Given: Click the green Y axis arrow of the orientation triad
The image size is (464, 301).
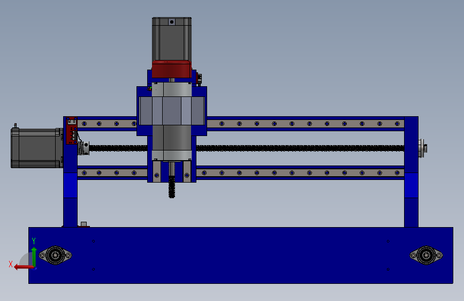Looking at the screenshot, I should (34, 257).
